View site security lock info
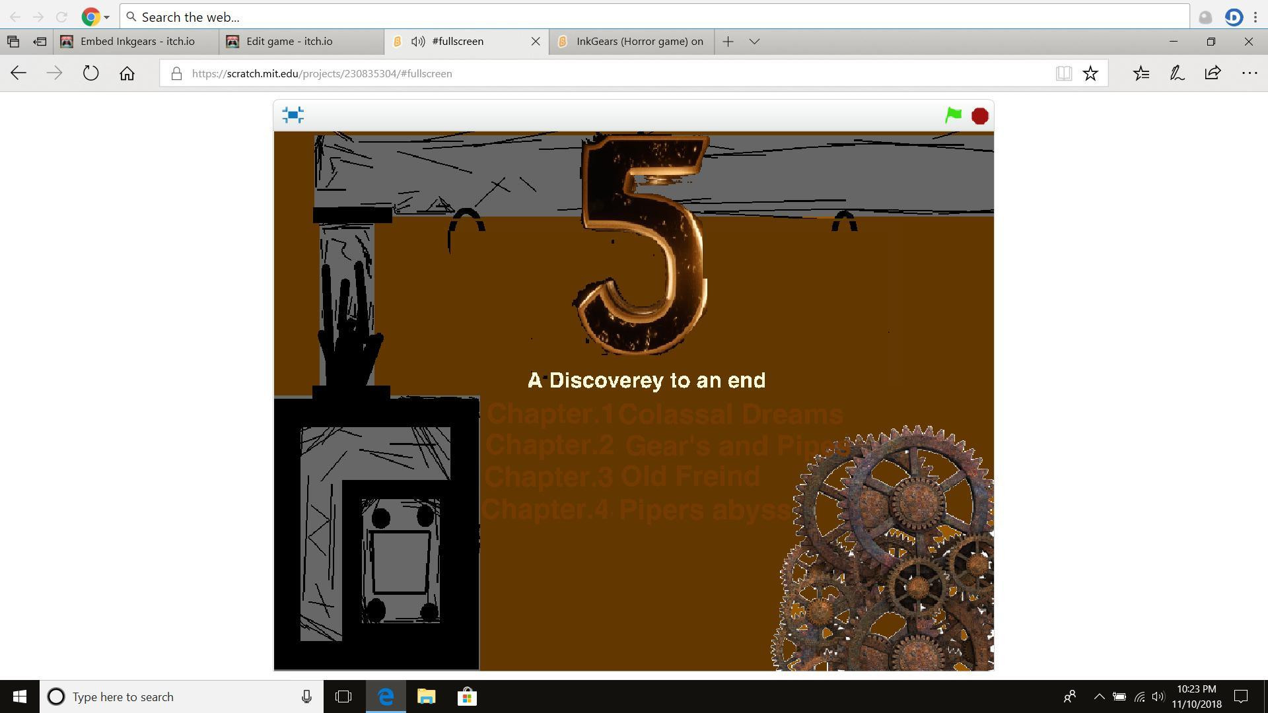The width and height of the screenshot is (1268, 713). [176, 73]
